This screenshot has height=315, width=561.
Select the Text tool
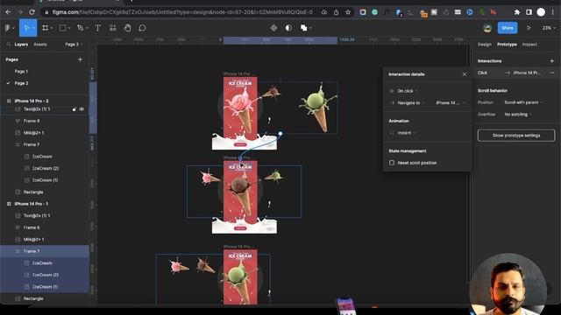[97, 28]
